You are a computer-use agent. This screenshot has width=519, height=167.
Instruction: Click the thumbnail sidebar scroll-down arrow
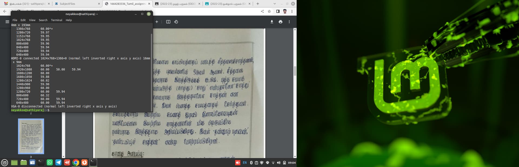point(64,156)
